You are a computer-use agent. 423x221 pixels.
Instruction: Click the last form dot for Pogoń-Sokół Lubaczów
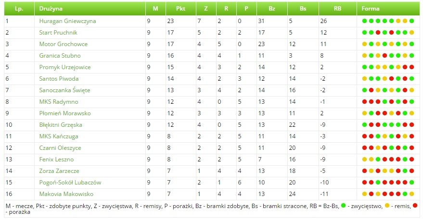click(412, 183)
